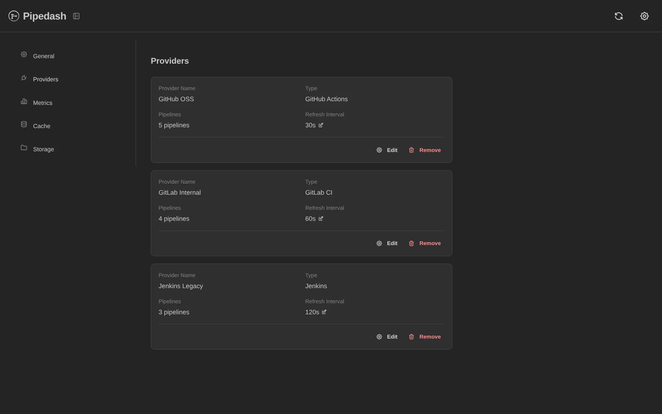Click the trash icon for Jenkins Legacy
The width and height of the screenshot is (662, 414).
click(412, 337)
